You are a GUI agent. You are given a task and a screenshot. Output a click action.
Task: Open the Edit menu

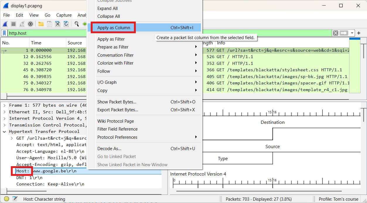click(20, 15)
